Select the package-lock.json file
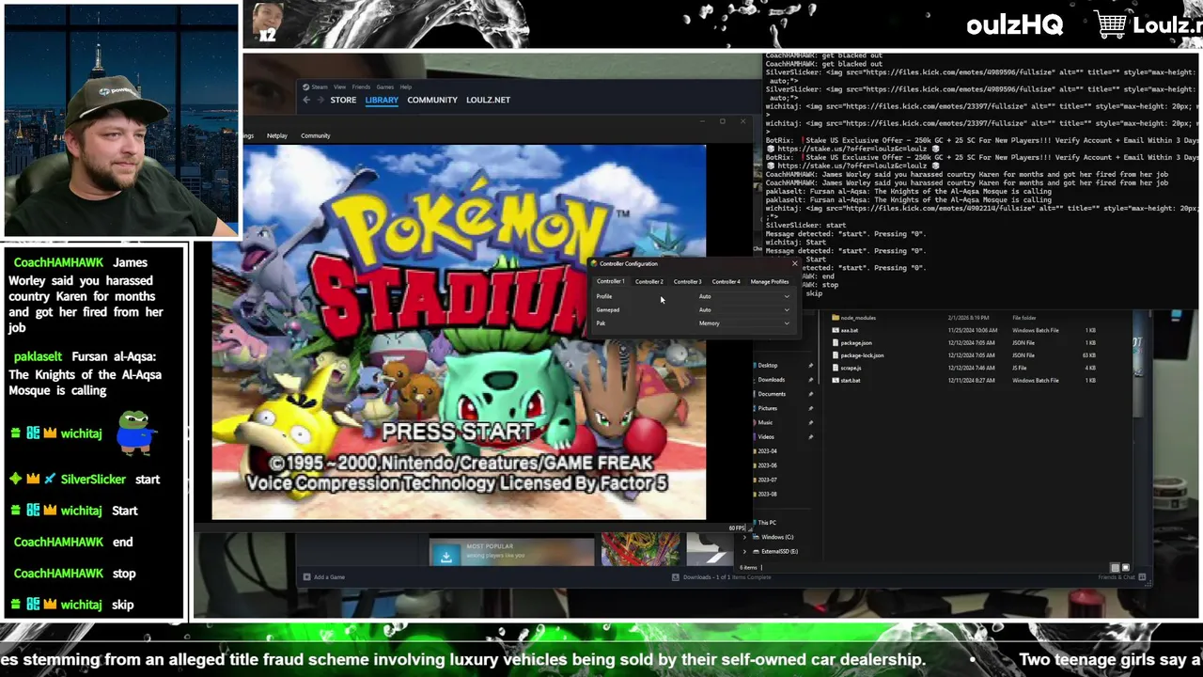Screen dimensions: 1203x677 [x=862, y=355]
